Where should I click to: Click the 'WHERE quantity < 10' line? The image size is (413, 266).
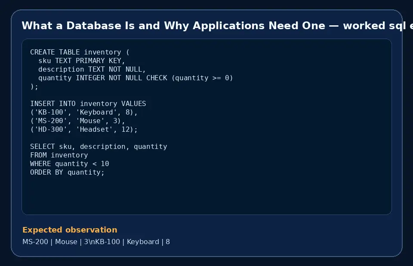pyautogui.click(x=70, y=164)
